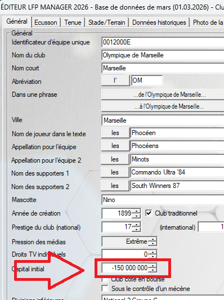Click the 'les' button beside South Winners 87

coord(115,186)
